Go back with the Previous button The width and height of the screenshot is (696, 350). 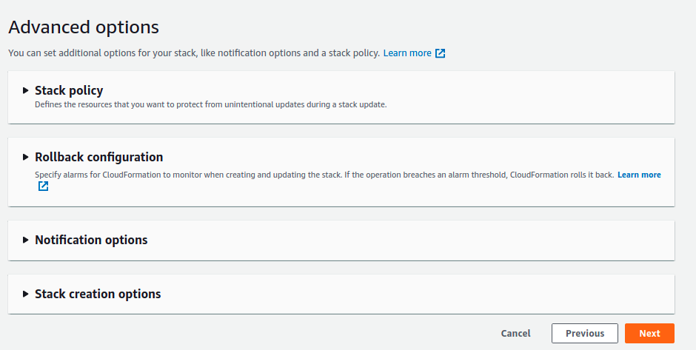pyautogui.click(x=585, y=333)
